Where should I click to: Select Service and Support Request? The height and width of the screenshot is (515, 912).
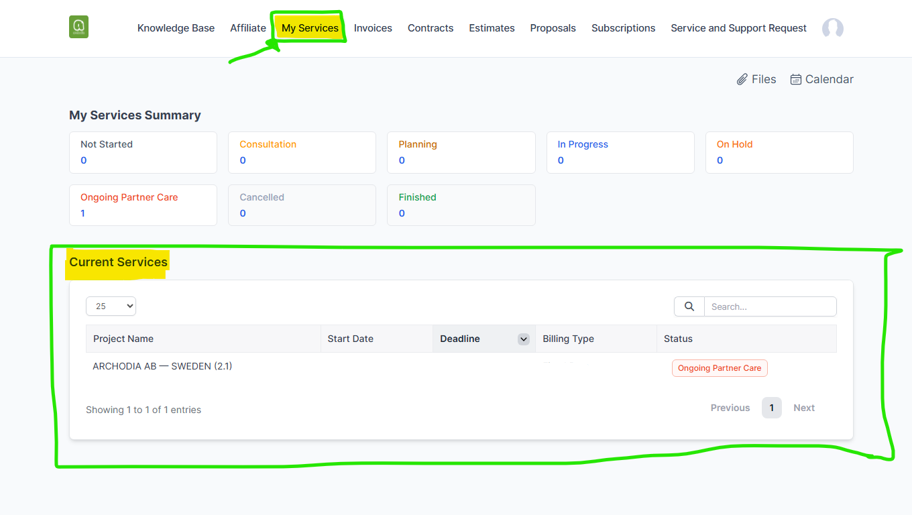738,28
